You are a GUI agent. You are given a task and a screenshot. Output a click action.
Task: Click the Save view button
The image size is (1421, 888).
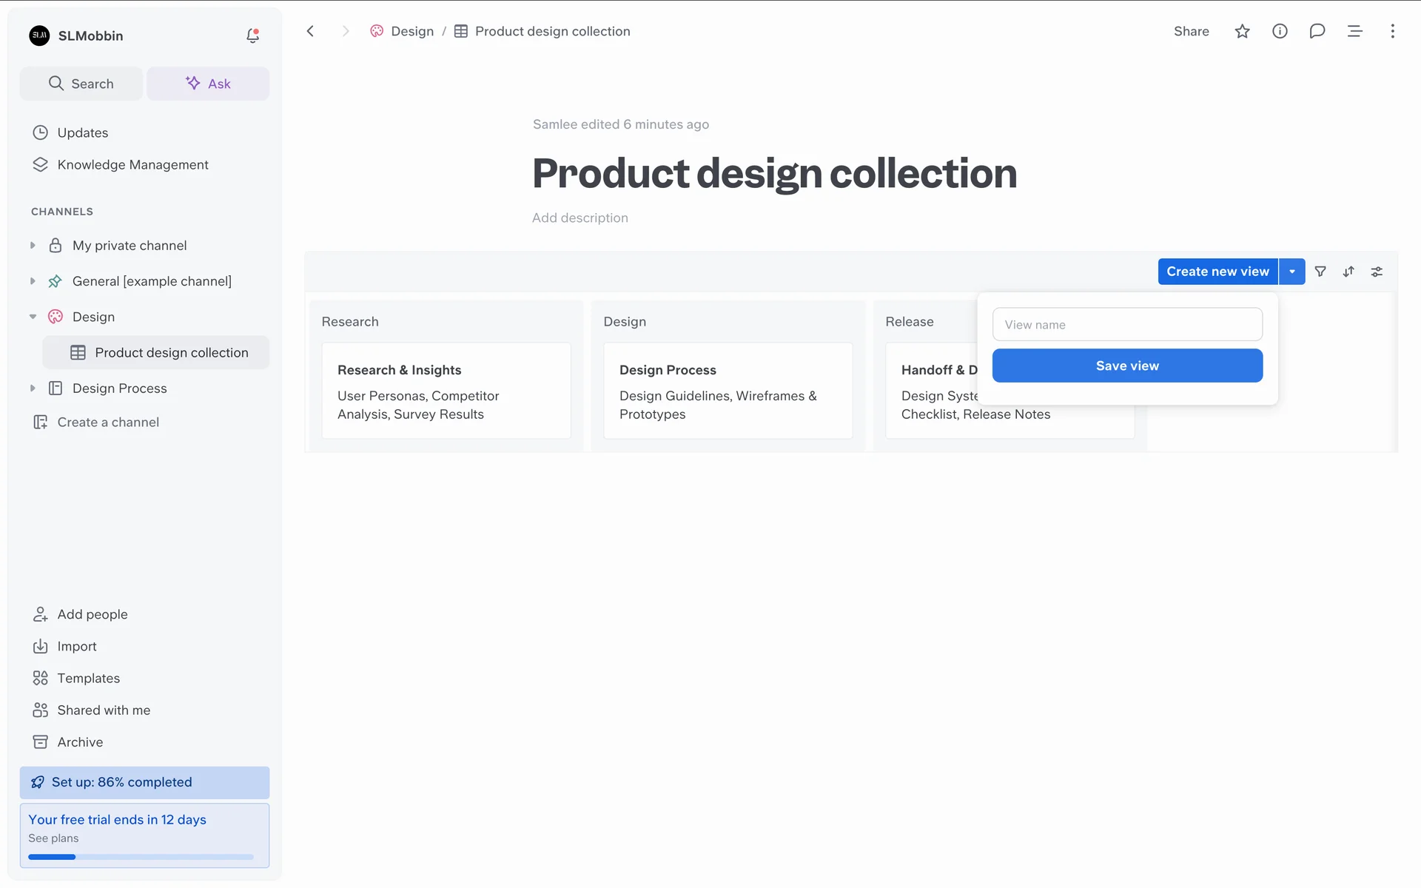(x=1127, y=366)
